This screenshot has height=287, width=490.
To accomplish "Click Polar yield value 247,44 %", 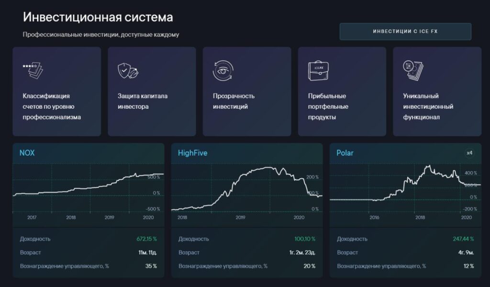I will click(x=463, y=239).
